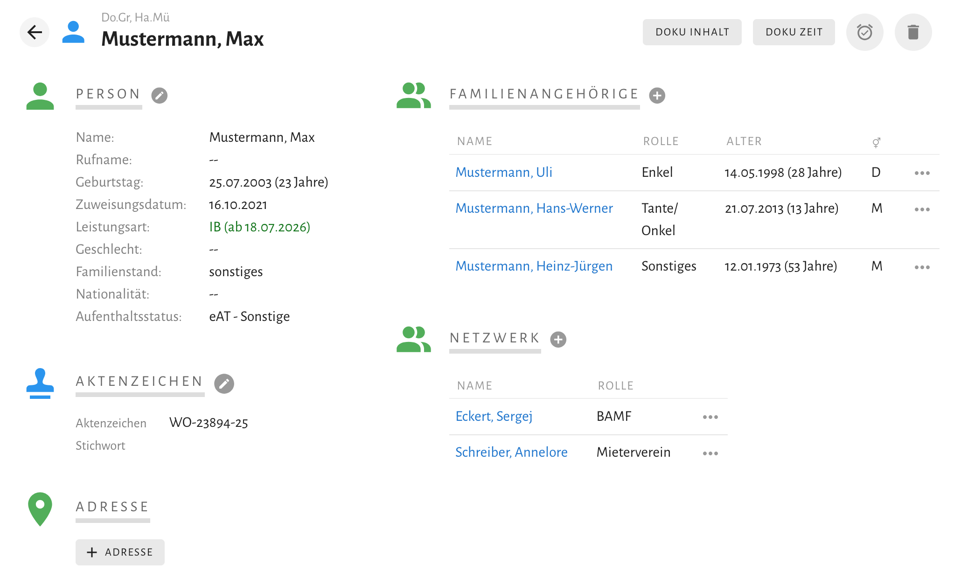Click the ADRESSE section heading
Screen dimensions: 961x585
(x=112, y=507)
